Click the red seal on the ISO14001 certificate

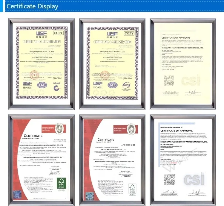(x=34, y=75)
